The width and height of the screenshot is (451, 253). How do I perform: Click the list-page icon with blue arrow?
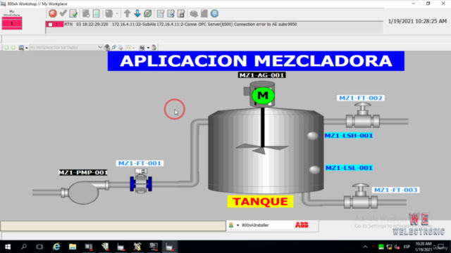click(171, 13)
